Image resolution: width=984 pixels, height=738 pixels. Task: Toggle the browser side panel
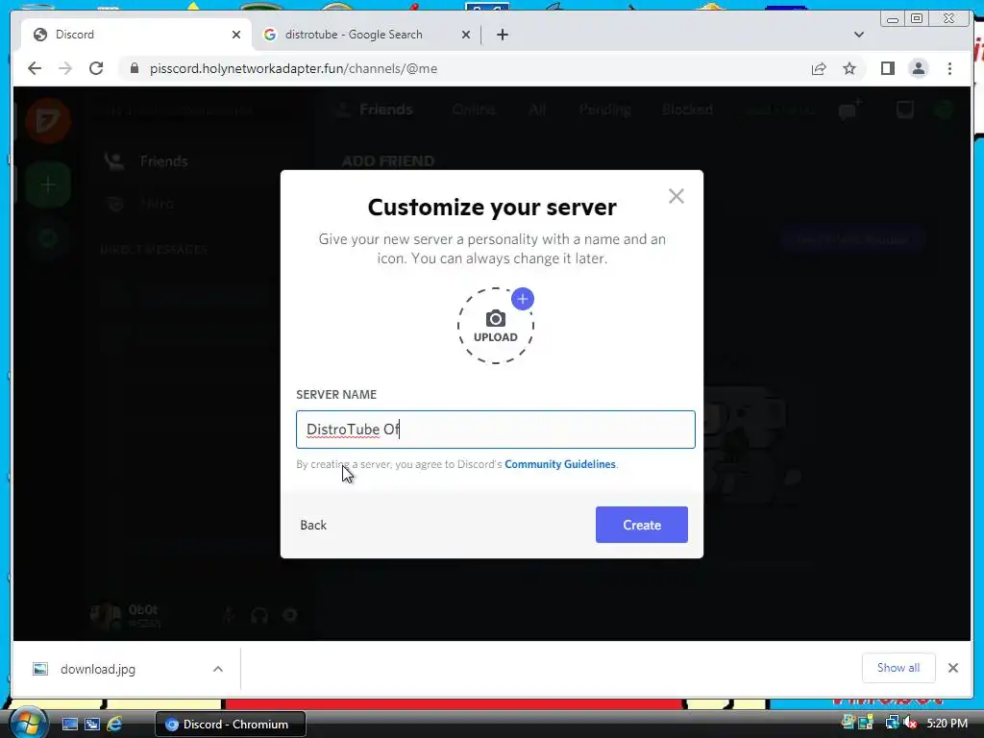point(887,68)
